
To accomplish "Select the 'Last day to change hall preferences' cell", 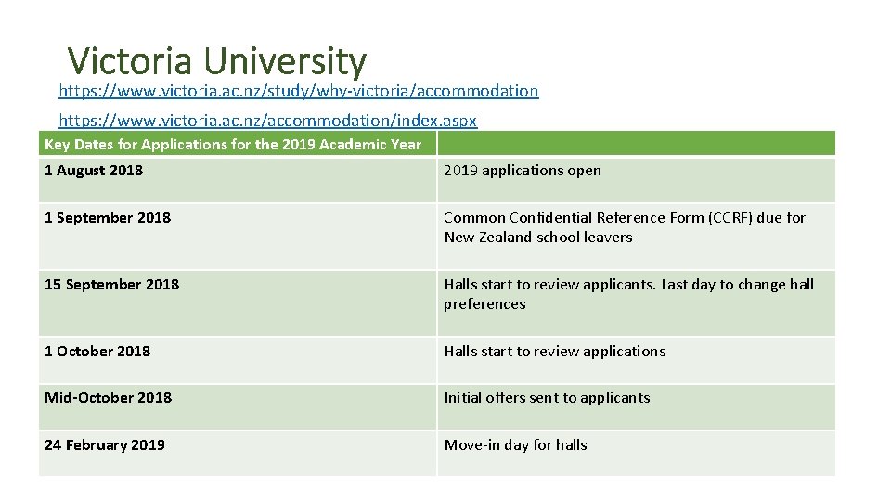I will [x=637, y=303].
